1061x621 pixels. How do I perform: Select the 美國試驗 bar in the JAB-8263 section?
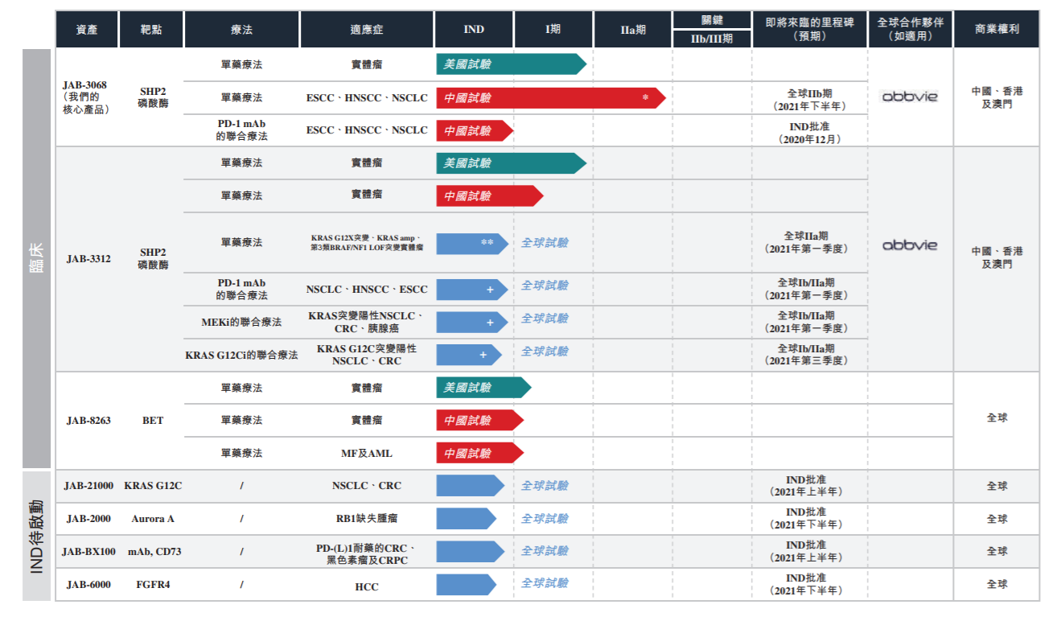pyautogui.click(x=483, y=388)
